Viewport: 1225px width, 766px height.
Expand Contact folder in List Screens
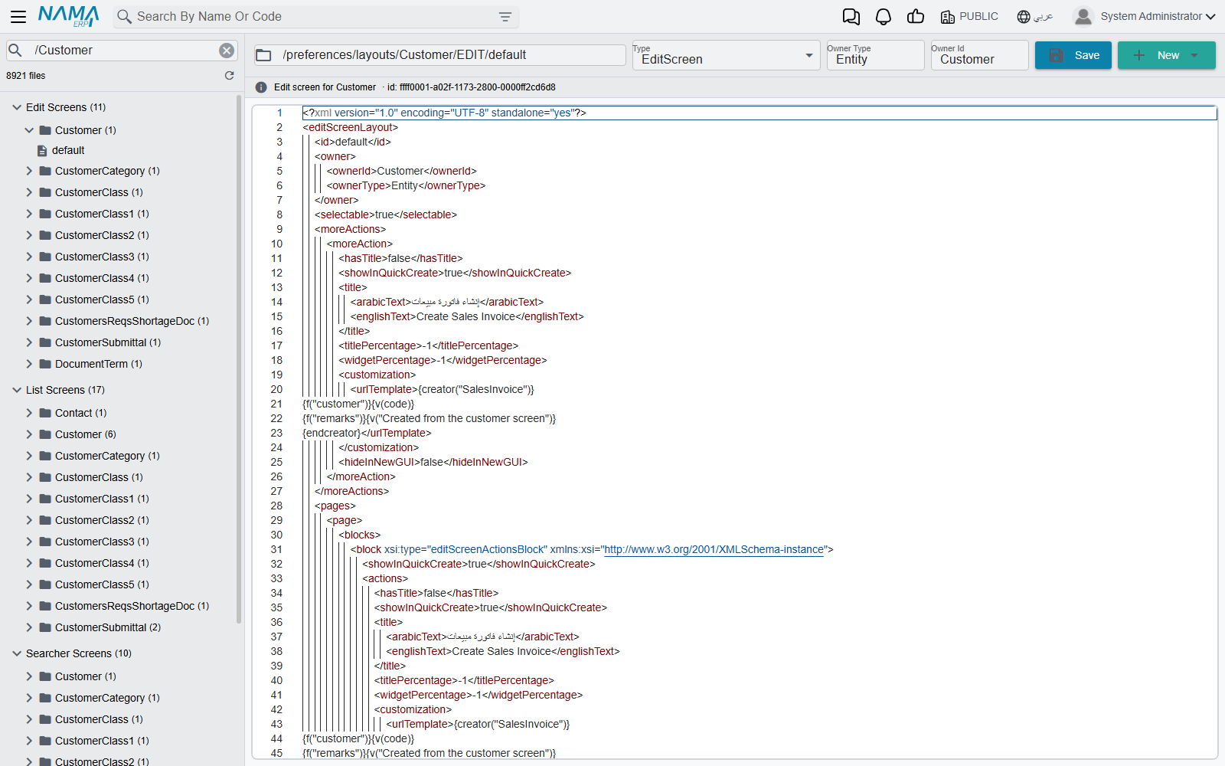click(29, 413)
